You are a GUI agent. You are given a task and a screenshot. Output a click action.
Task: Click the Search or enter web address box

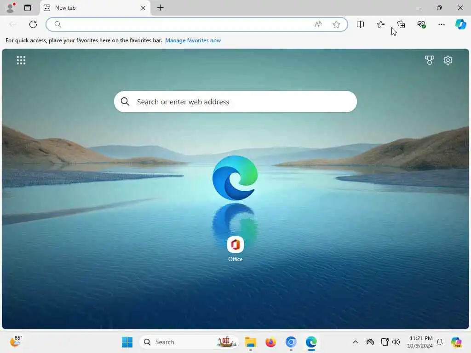pos(235,102)
